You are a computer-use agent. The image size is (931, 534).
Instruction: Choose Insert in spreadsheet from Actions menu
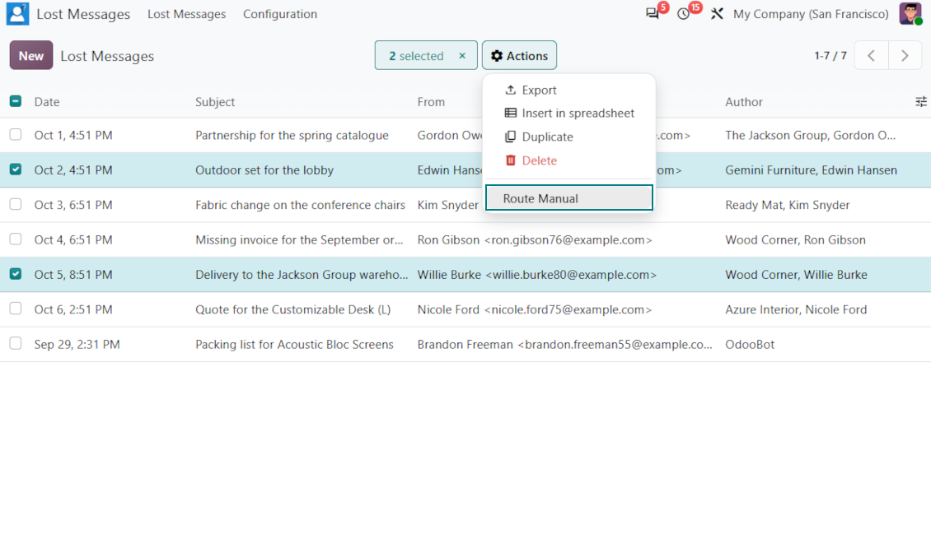pyautogui.click(x=569, y=114)
